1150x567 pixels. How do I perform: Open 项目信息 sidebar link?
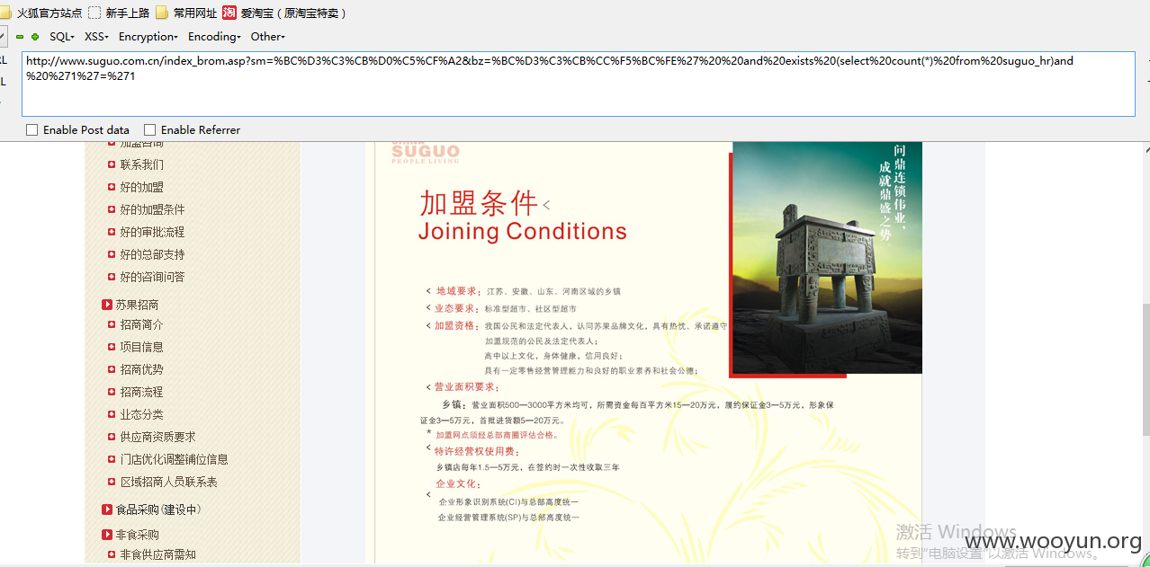coord(142,347)
